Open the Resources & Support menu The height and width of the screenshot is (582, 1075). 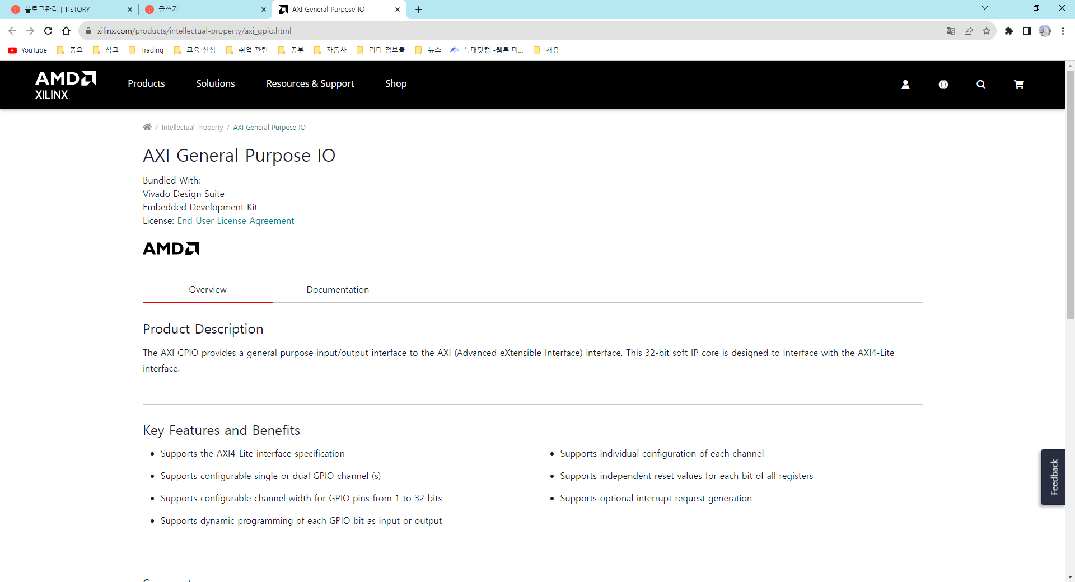tap(310, 83)
